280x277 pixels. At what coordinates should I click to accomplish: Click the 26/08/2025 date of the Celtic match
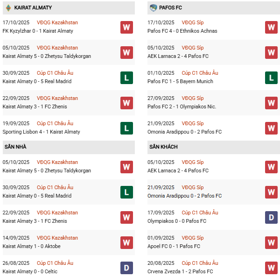tap(16, 263)
